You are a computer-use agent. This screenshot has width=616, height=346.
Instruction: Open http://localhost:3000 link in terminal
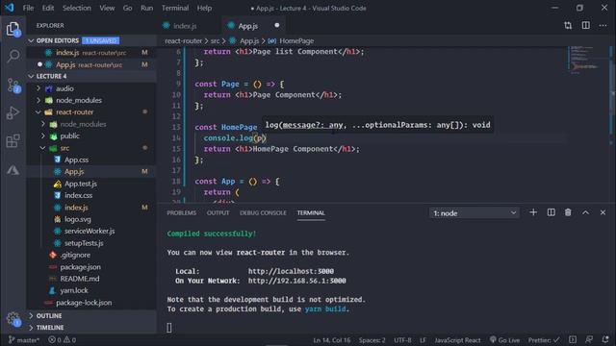click(291, 271)
